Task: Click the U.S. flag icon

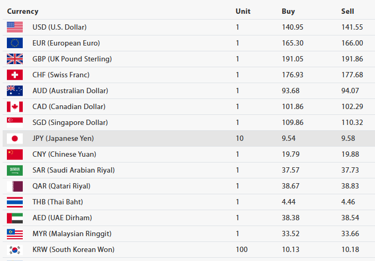Action: pyautogui.click(x=15, y=27)
